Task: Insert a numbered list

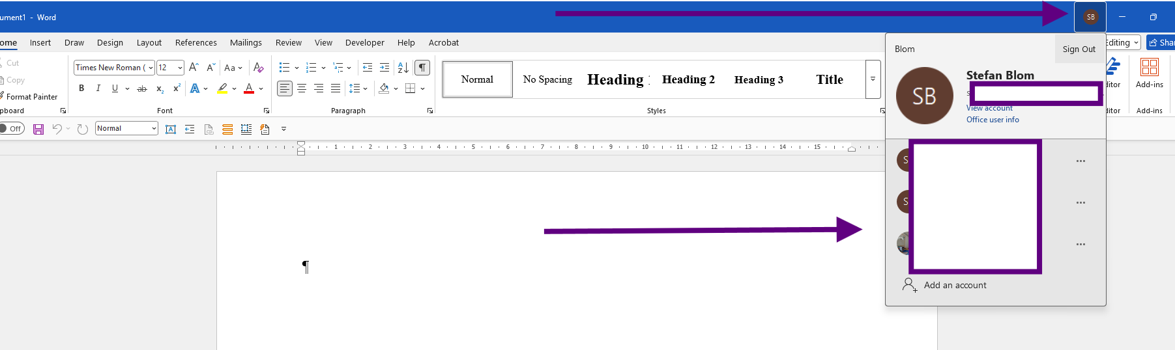Action: (x=311, y=68)
